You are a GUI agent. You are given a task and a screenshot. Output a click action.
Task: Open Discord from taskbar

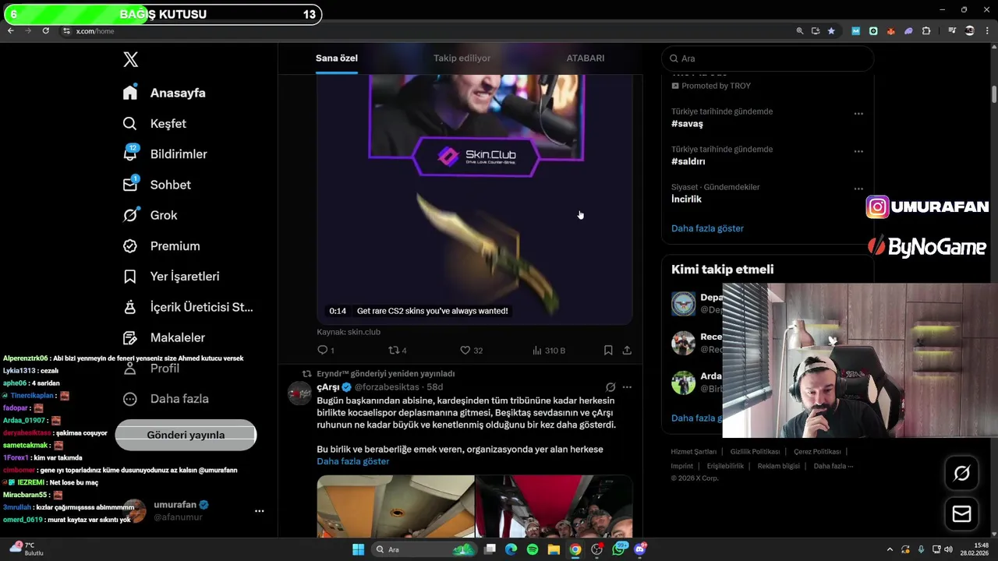tap(640, 549)
